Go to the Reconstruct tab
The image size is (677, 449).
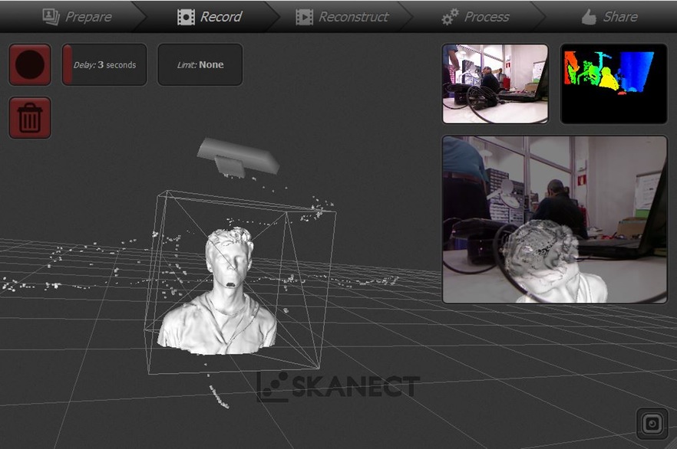(x=342, y=17)
